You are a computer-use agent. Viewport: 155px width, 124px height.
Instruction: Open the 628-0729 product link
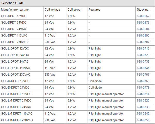143,55
